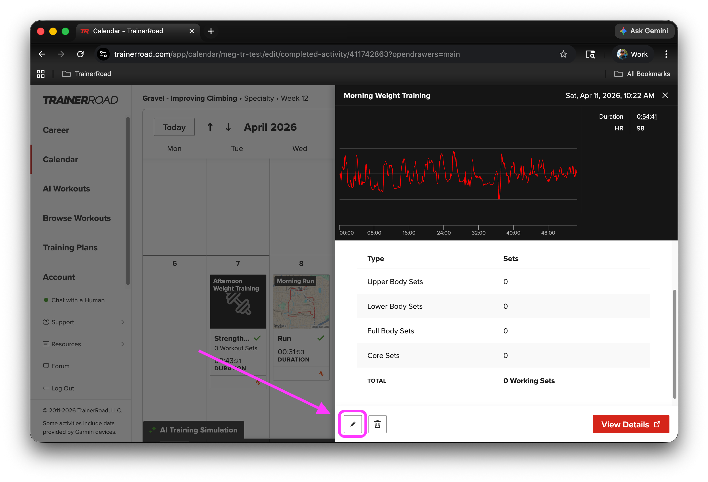Click the Support chevron arrow

(122, 322)
